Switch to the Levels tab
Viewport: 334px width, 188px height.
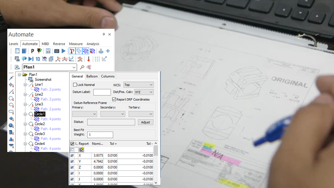[14, 44]
